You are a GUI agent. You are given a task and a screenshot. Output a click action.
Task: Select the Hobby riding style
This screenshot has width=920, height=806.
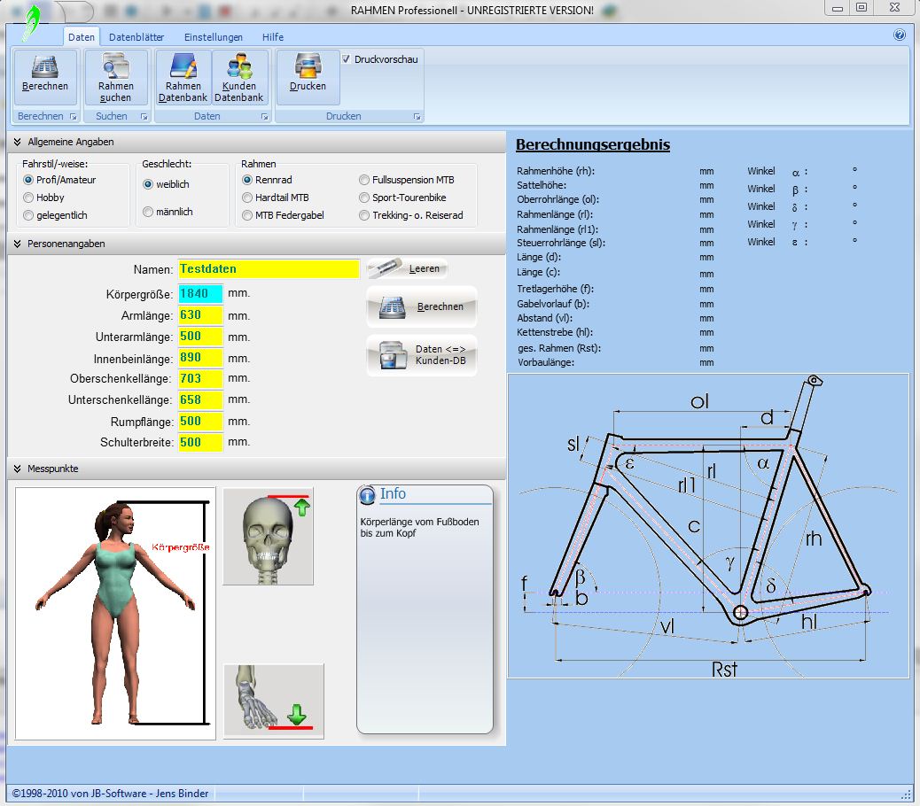coord(29,198)
